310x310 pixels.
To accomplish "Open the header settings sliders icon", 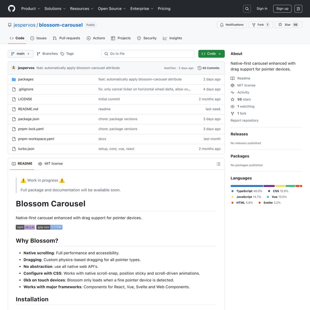I will (x=298, y=9).
